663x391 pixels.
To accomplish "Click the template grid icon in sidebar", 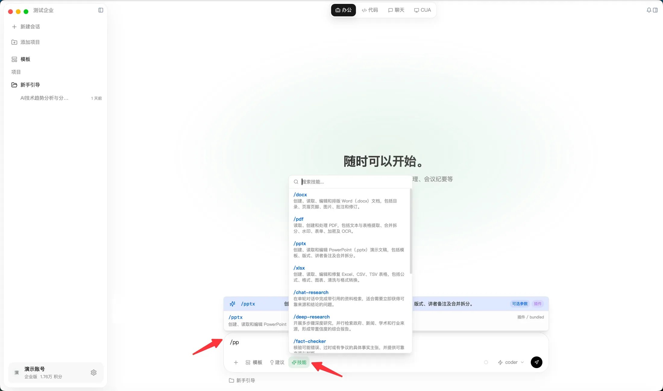I will tap(14, 59).
